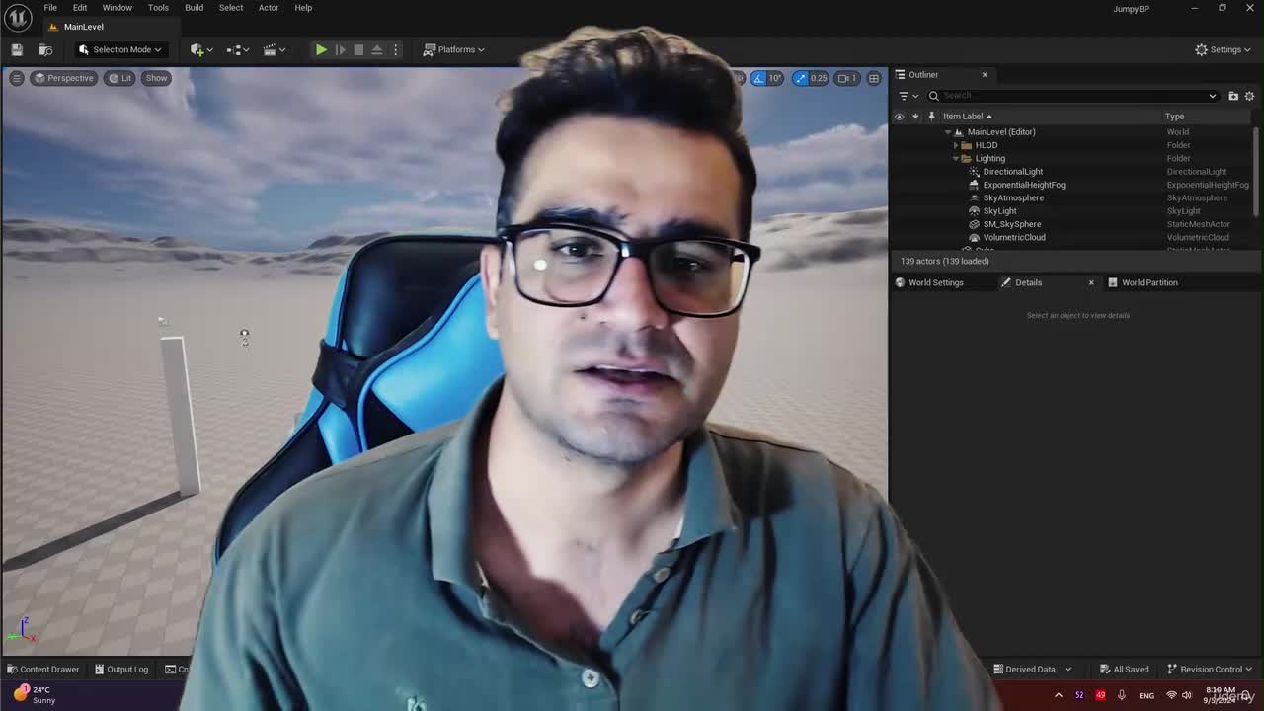Toggle rotation snapping angle icon
1264x711 pixels.
(758, 78)
